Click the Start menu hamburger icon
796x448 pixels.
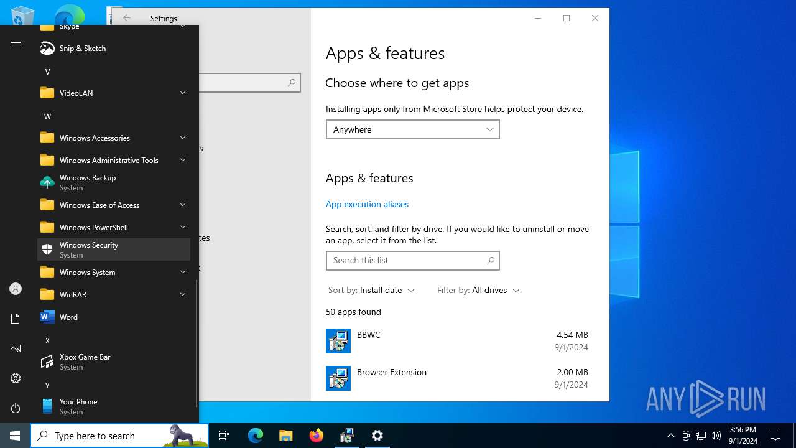click(16, 43)
